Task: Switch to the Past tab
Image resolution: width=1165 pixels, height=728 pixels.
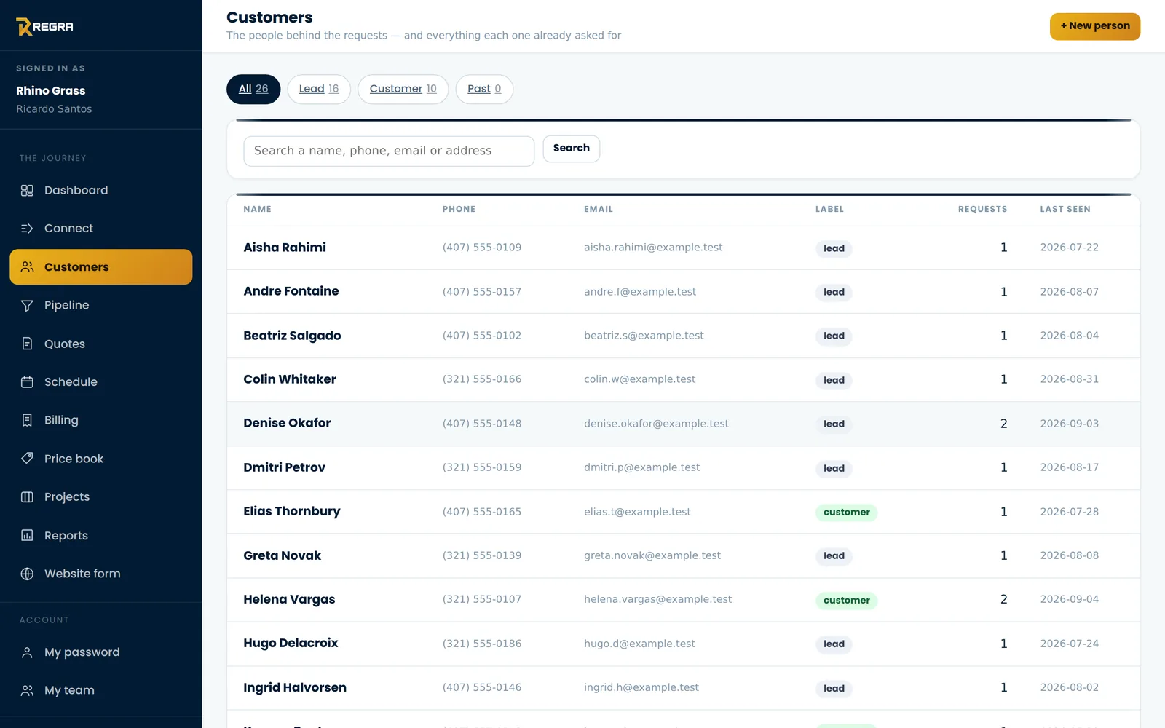Action: tap(484, 89)
